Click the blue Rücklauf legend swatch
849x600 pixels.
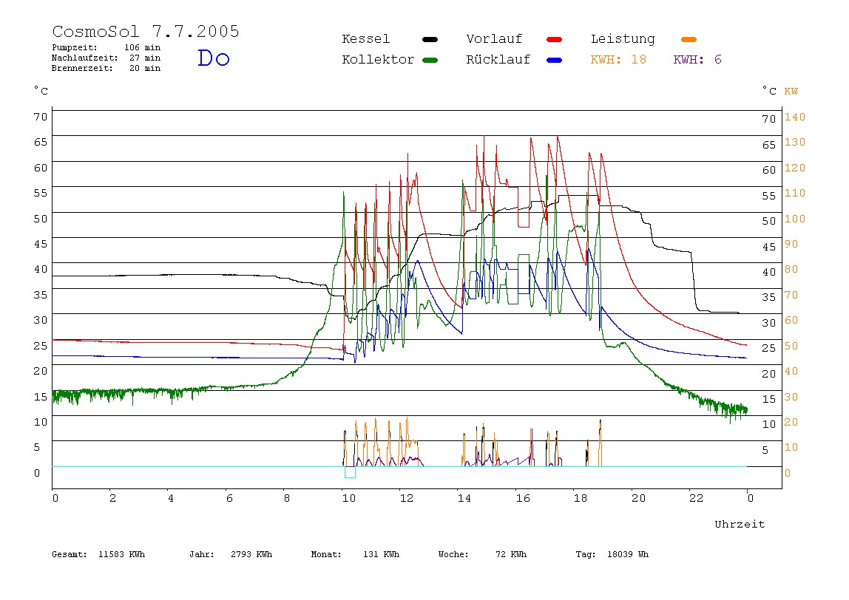pos(555,60)
